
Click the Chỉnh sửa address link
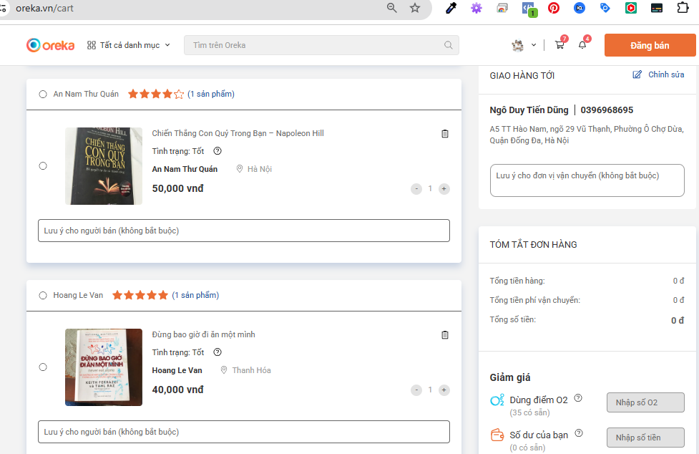(x=658, y=74)
